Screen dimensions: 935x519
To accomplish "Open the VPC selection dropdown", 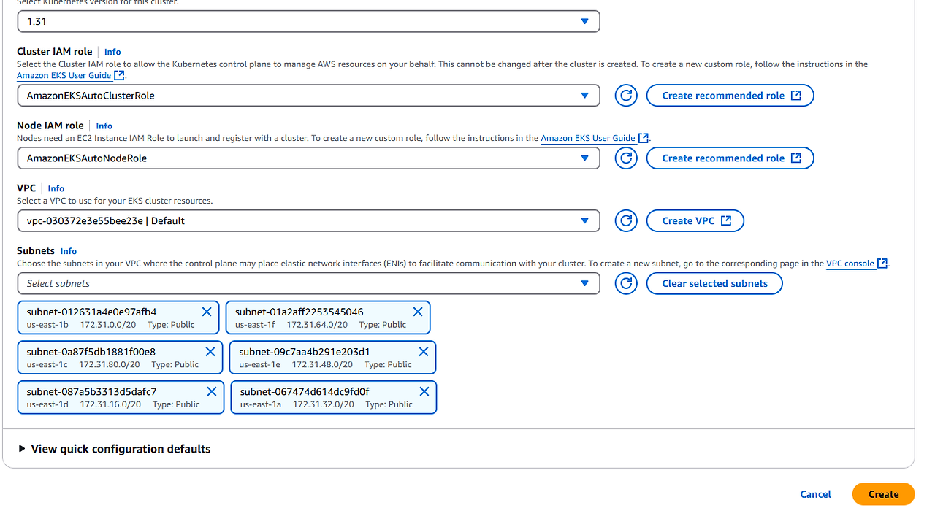I will point(308,221).
